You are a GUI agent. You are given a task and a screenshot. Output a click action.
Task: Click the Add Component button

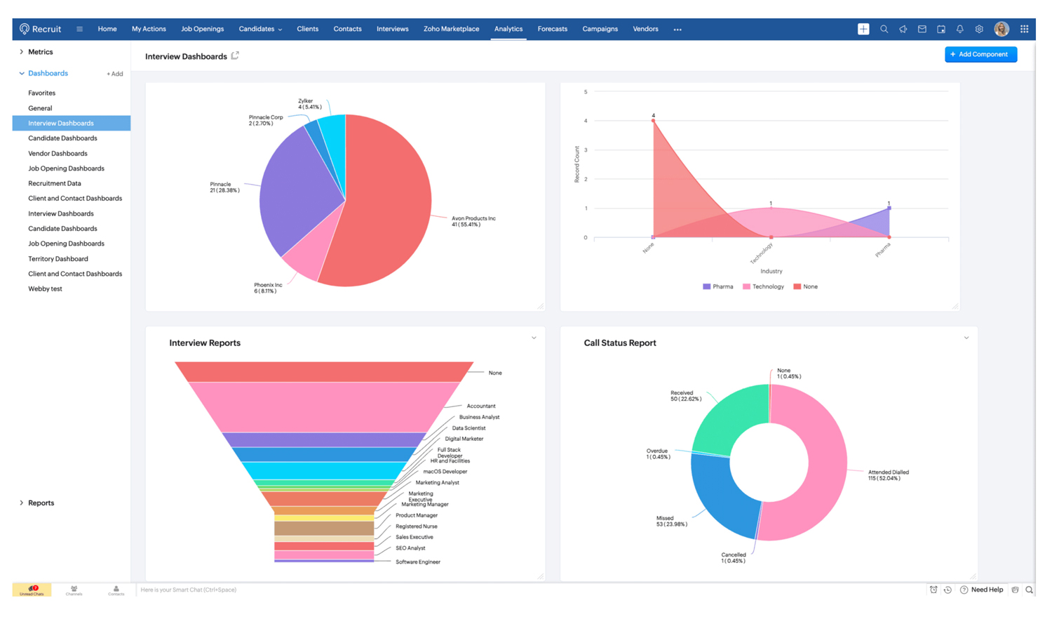click(980, 54)
